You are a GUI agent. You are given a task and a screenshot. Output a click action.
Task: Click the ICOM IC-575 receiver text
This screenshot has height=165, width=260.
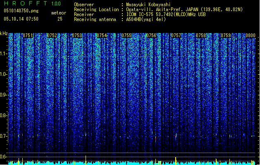coord(166,14)
